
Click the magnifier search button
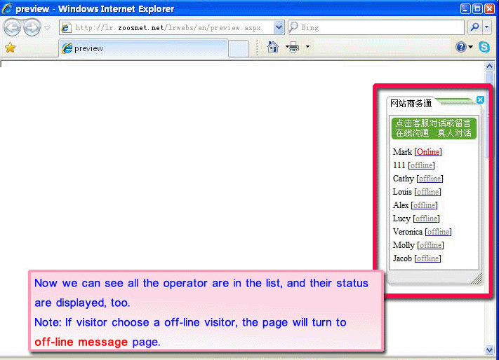tap(474, 27)
